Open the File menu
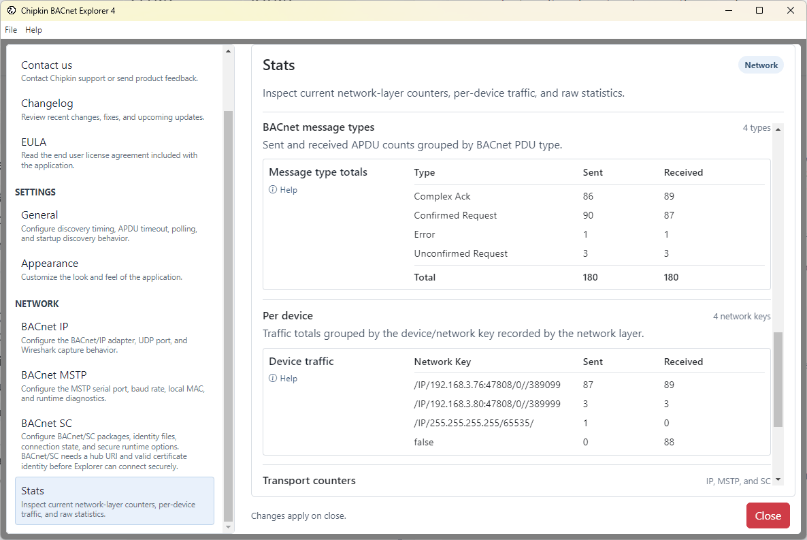 click(x=11, y=30)
